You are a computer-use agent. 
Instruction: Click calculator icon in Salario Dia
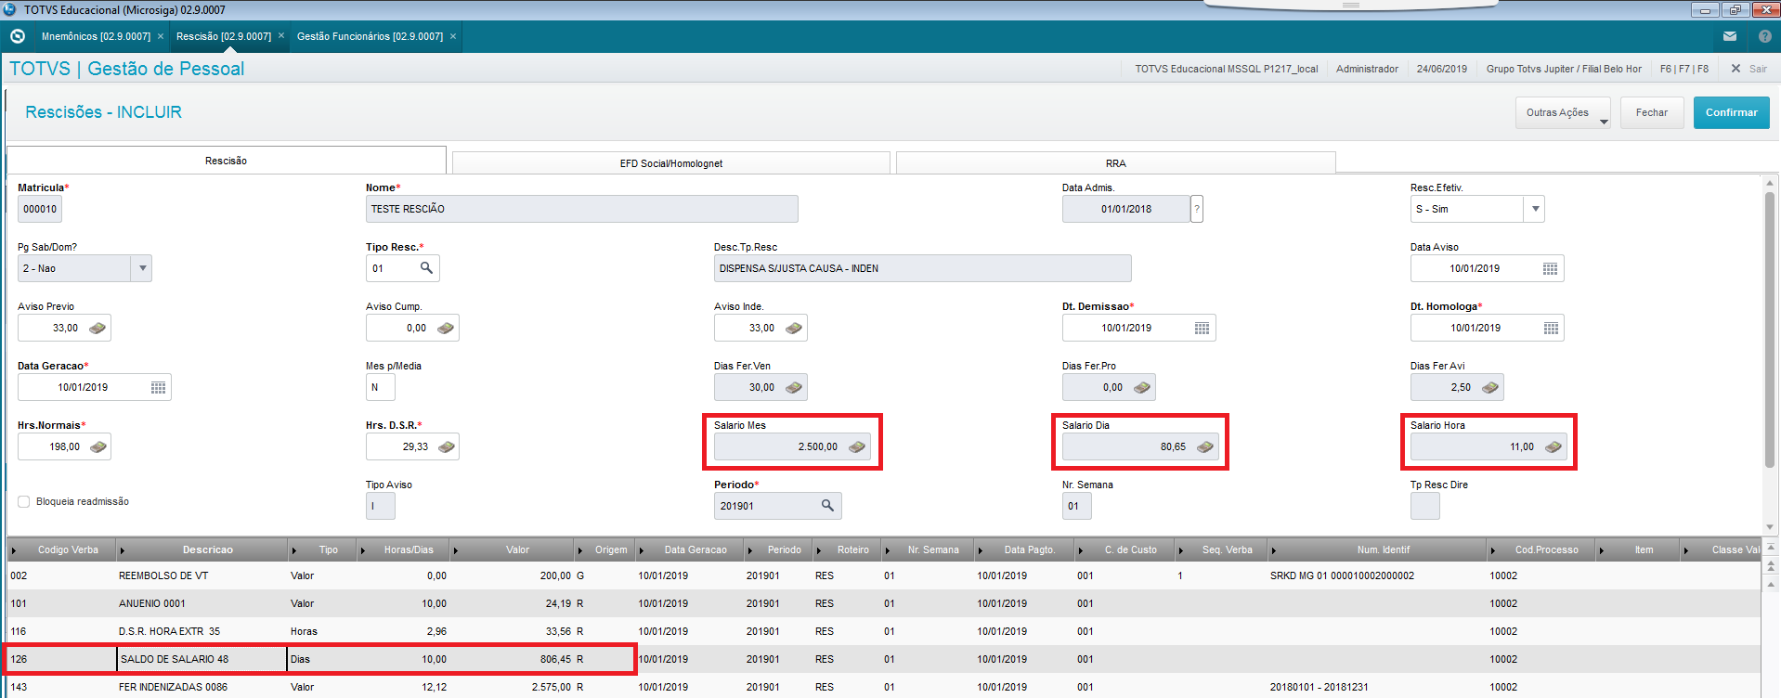tap(1205, 446)
